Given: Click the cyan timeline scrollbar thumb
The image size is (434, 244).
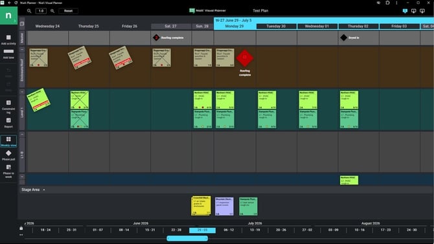Looking at the screenshot, I should coord(187,238).
